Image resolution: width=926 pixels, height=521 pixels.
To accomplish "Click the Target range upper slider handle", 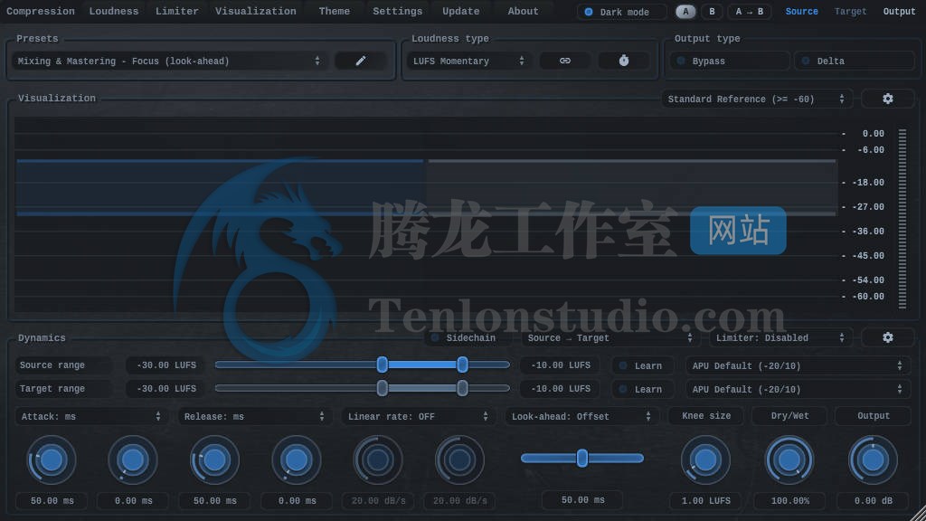I will [x=462, y=388].
